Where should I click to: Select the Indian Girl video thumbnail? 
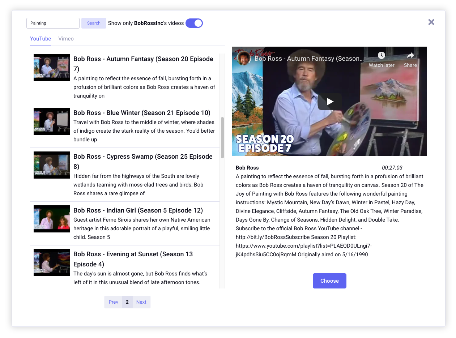click(52, 219)
